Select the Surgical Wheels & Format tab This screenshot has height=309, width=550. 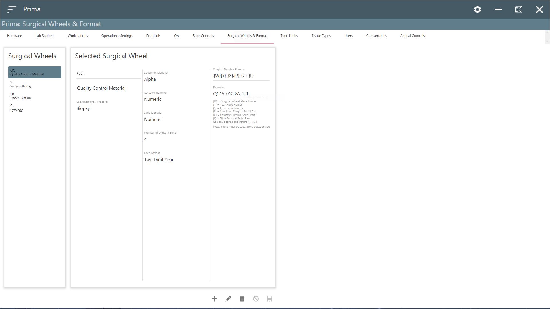(x=247, y=36)
